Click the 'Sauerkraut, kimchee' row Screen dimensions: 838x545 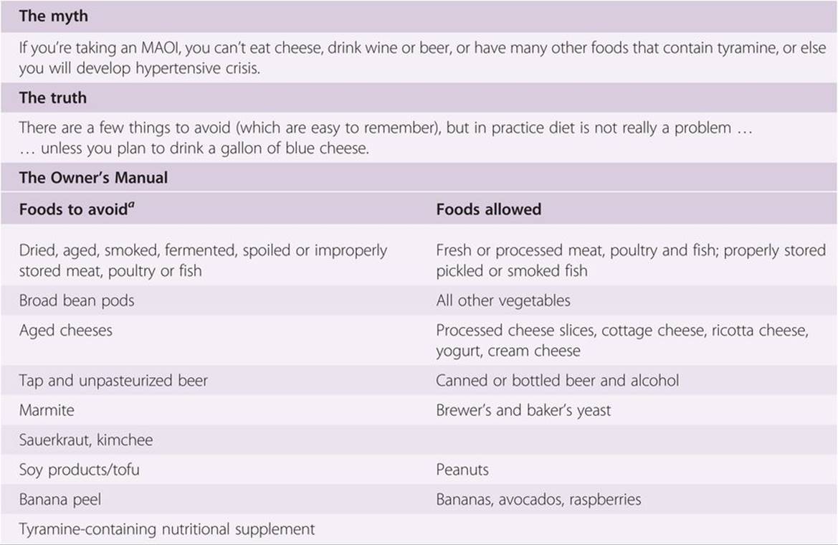(86, 440)
